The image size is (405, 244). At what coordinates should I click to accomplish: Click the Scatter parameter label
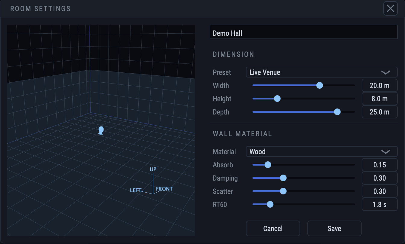pyautogui.click(x=223, y=191)
